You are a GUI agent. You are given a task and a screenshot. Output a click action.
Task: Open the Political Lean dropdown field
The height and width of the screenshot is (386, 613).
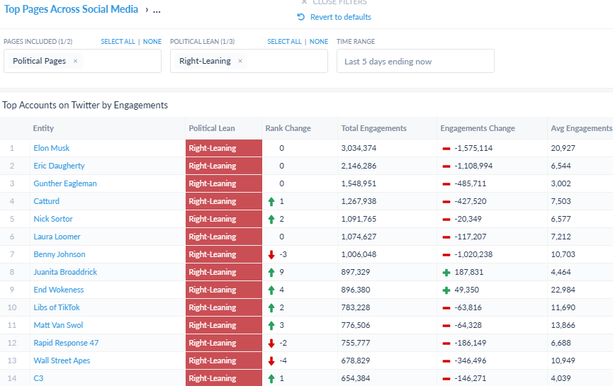click(x=249, y=61)
